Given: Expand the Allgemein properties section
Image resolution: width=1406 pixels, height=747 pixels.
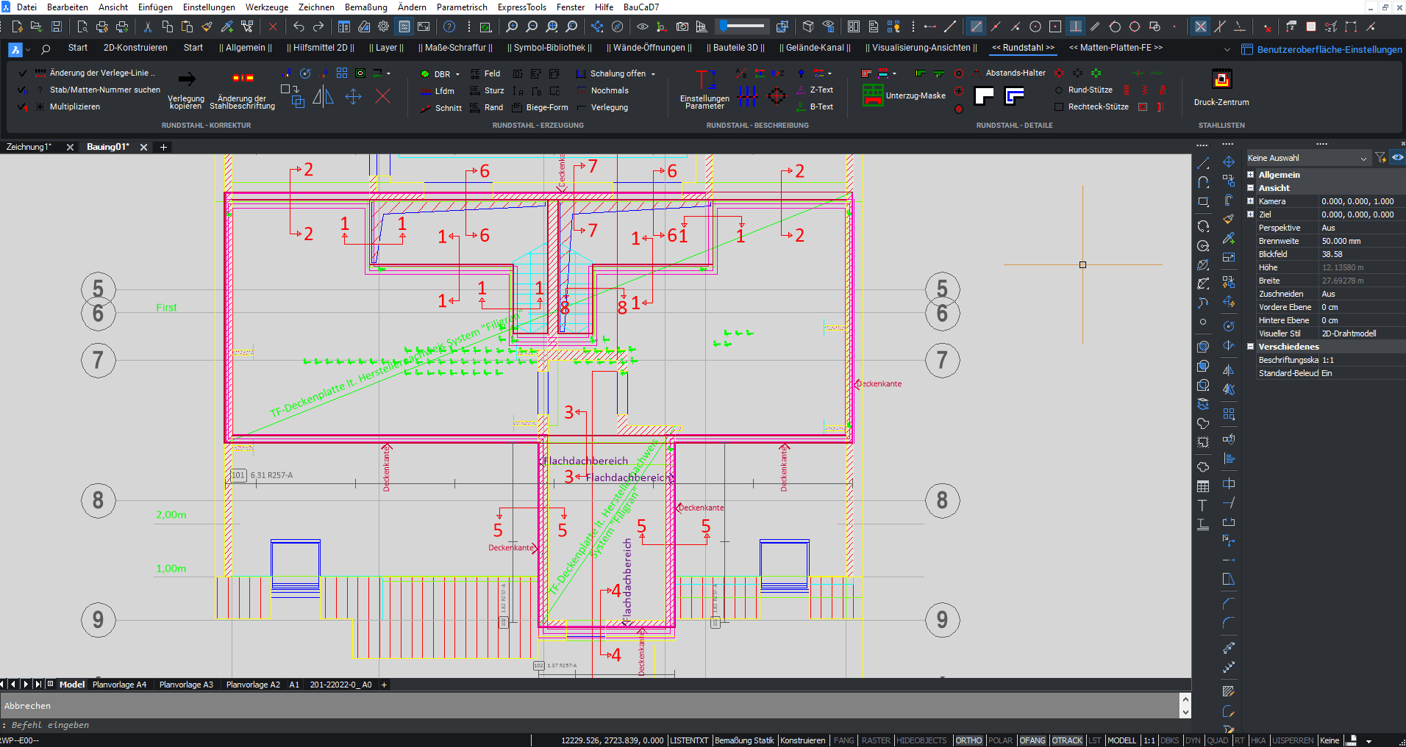Looking at the screenshot, I should (x=1250, y=175).
